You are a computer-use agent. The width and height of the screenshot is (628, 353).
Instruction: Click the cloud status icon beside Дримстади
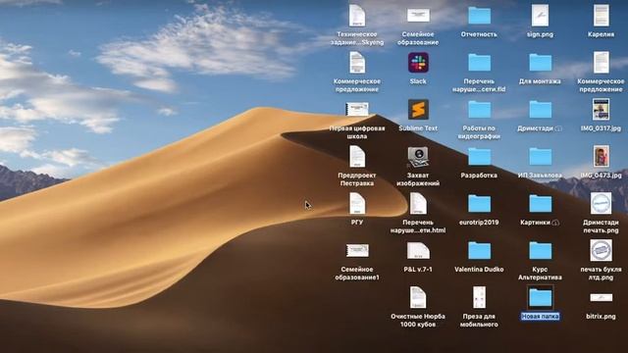[558, 128]
